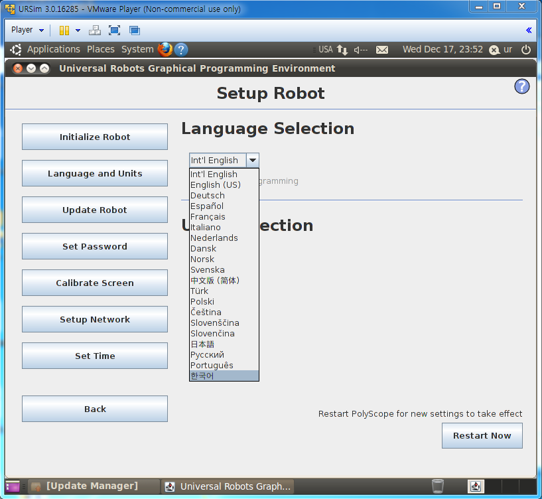The image size is (542, 499).
Task: Choose Türk from language list
Action: (224, 291)
